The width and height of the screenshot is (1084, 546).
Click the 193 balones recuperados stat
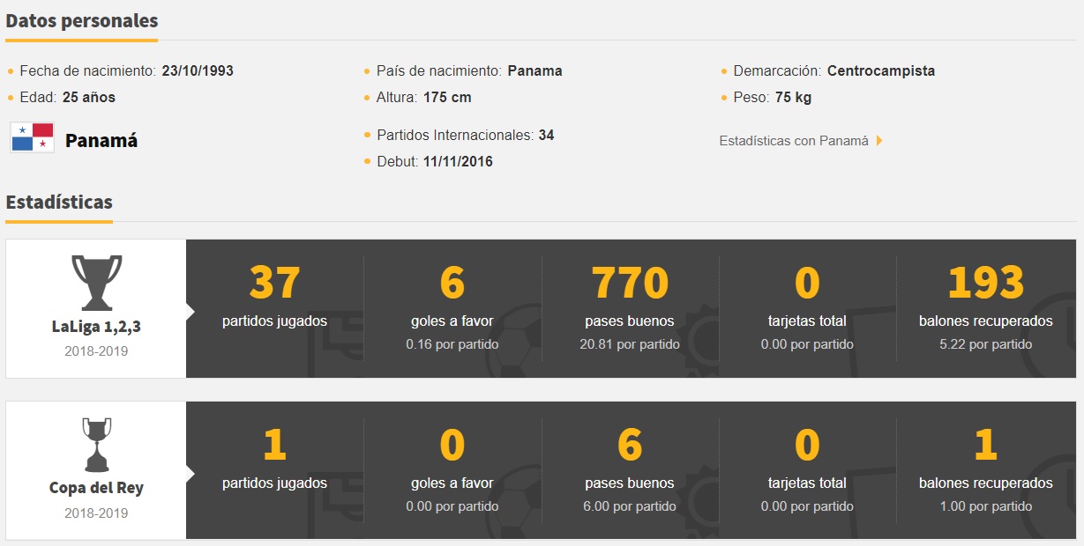point(985,284)
